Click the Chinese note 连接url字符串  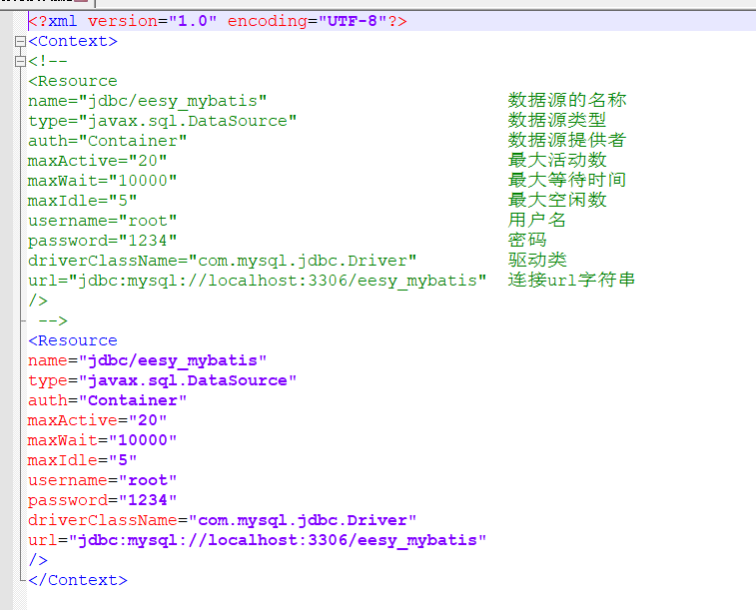[x=571, y=280]
